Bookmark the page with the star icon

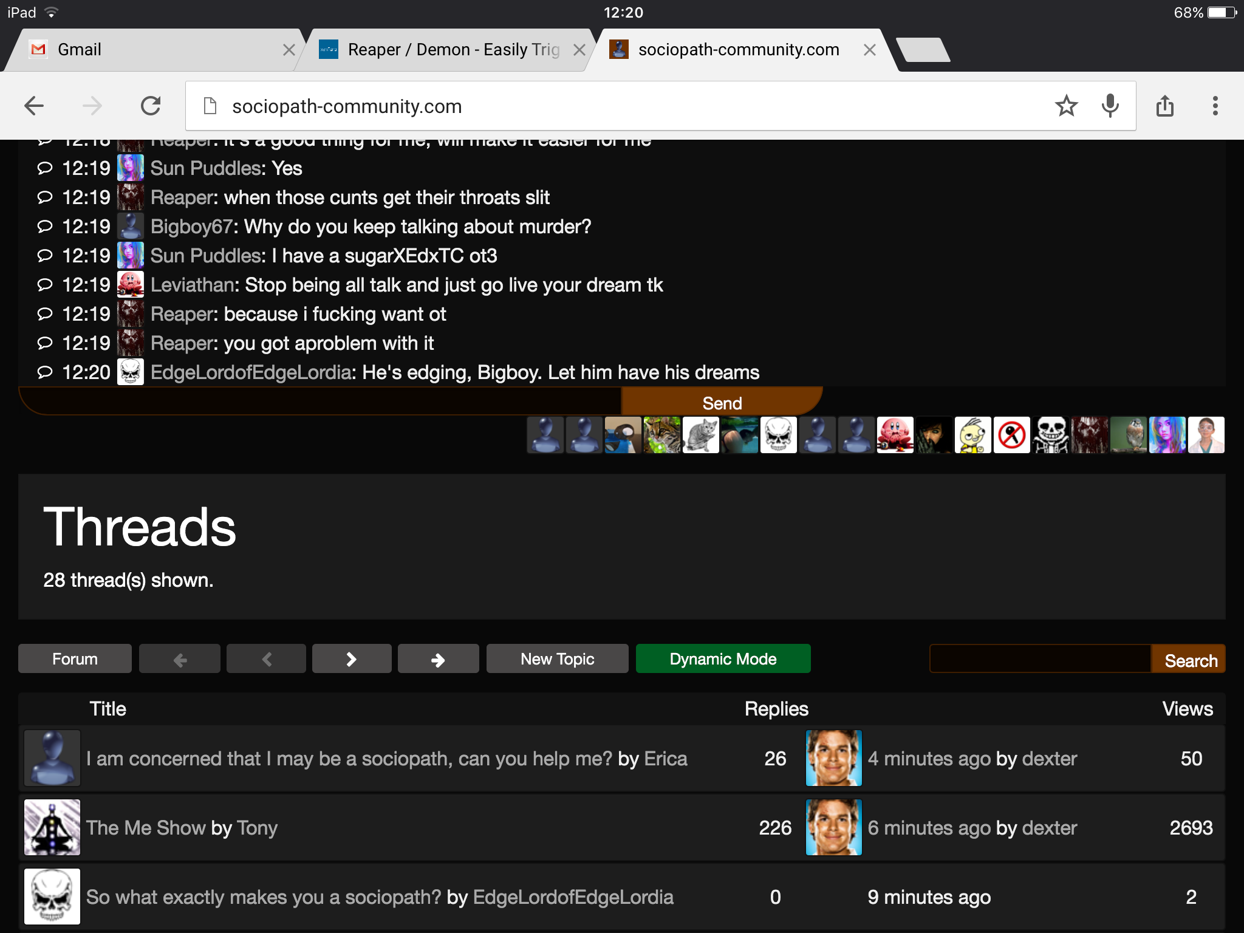1066,106
